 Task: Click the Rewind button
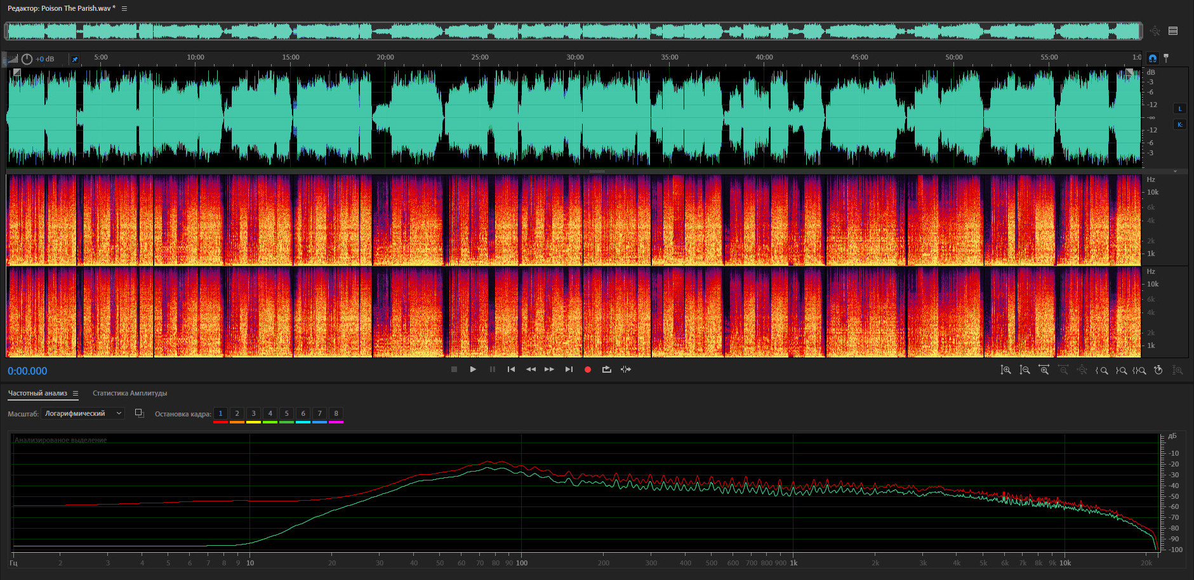[531, 370]
